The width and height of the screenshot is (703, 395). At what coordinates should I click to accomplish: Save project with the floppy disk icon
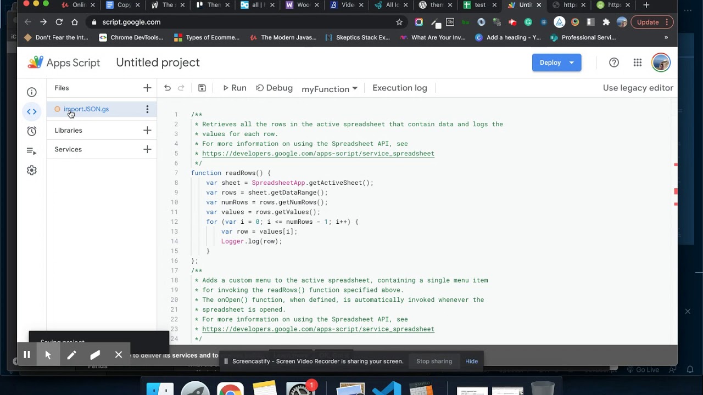click(202, 88)
